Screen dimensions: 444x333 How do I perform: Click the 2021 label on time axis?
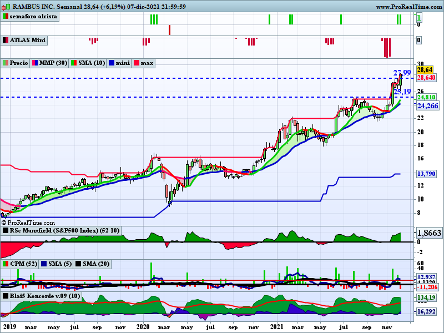276,326
